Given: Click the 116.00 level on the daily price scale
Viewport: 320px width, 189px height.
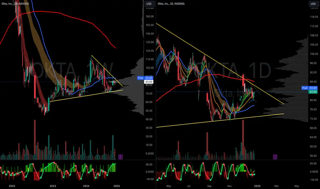Looking at the screenshot, I should (314, 17).
